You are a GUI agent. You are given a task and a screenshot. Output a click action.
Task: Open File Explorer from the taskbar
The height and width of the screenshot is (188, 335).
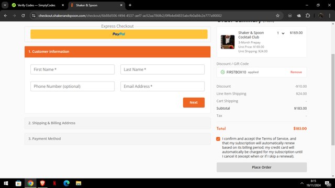[79, 183]
